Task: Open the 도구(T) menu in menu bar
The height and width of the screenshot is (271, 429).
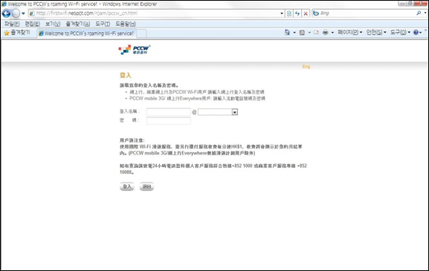Action: (x=103, y=24)
